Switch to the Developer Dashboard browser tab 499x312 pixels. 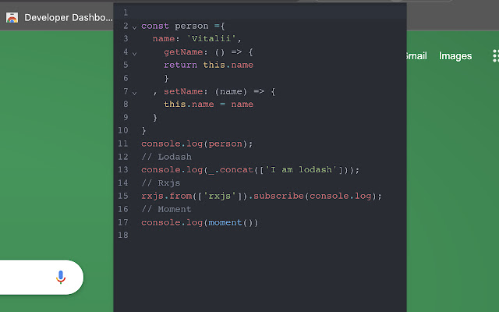click(67, 17)
